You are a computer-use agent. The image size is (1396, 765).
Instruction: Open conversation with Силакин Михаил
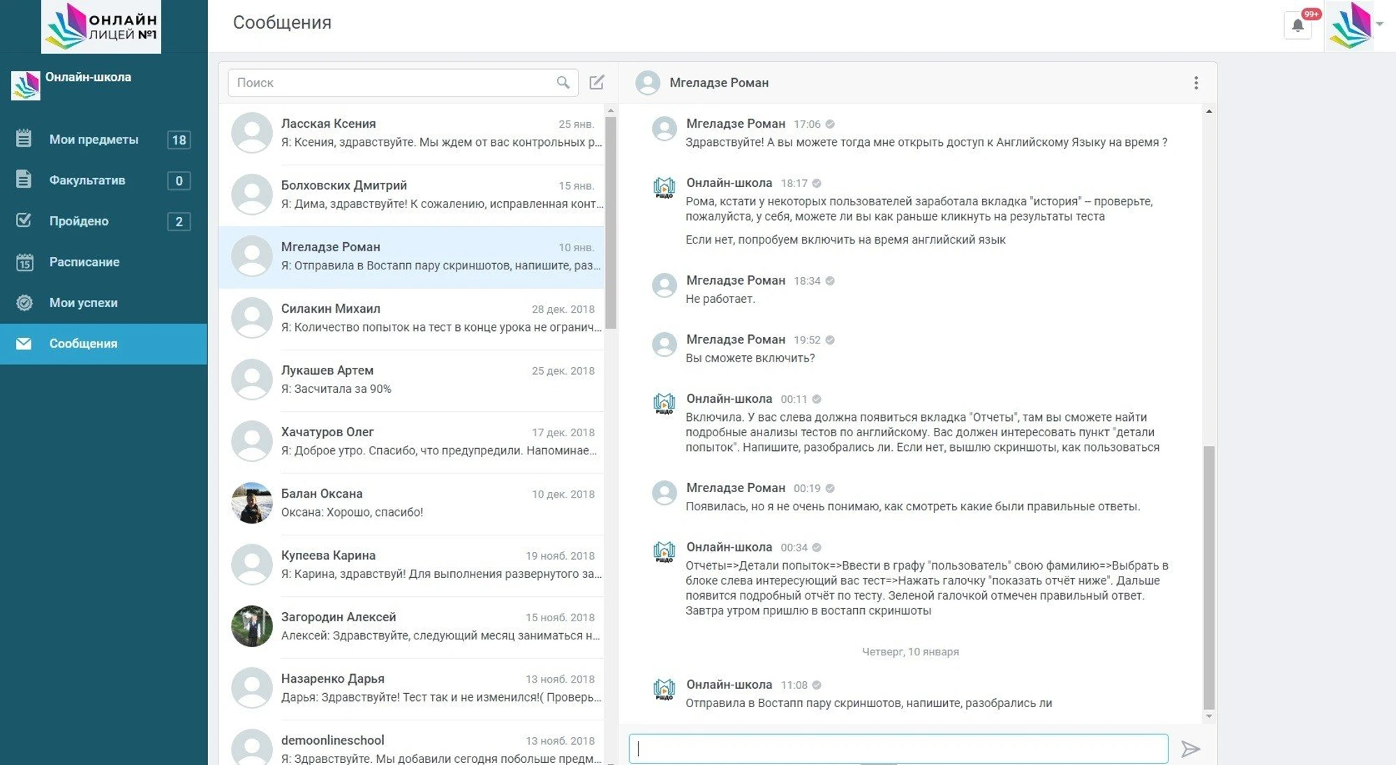(x=412, y=318)
